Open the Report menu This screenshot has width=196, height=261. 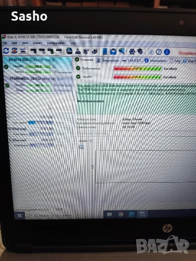38,43
